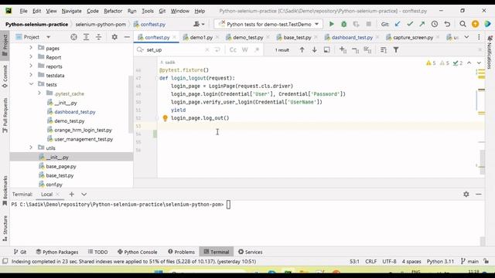Start debugging with the bug icon
The height and width of the screenshot is (278, 495).
click(343, 24)
